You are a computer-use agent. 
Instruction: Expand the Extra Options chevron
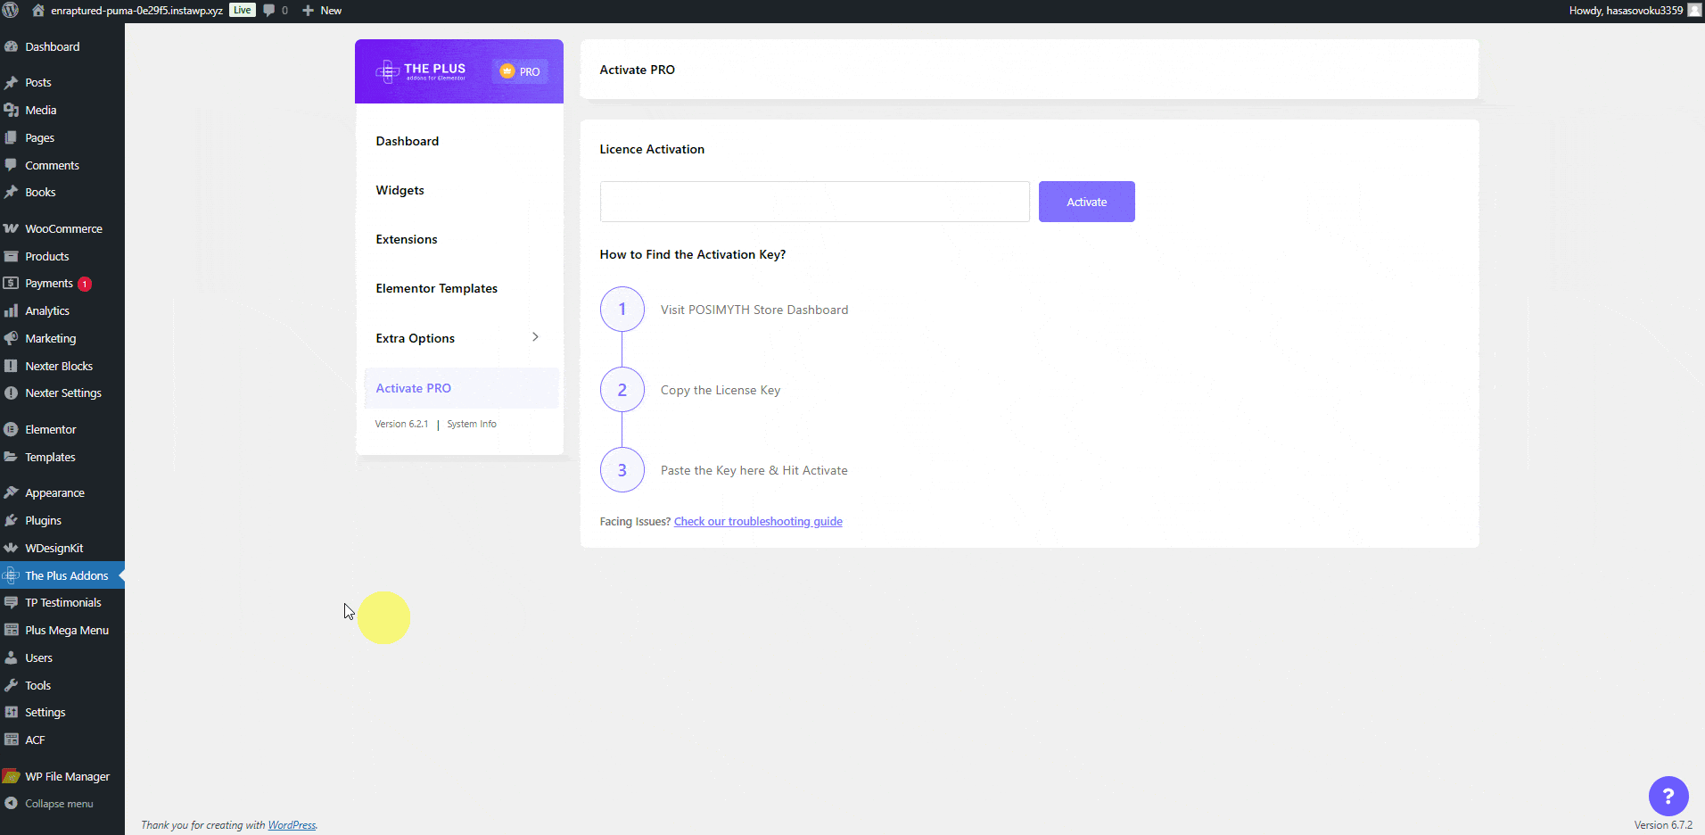pyautogui.click(x=535, y=337)
